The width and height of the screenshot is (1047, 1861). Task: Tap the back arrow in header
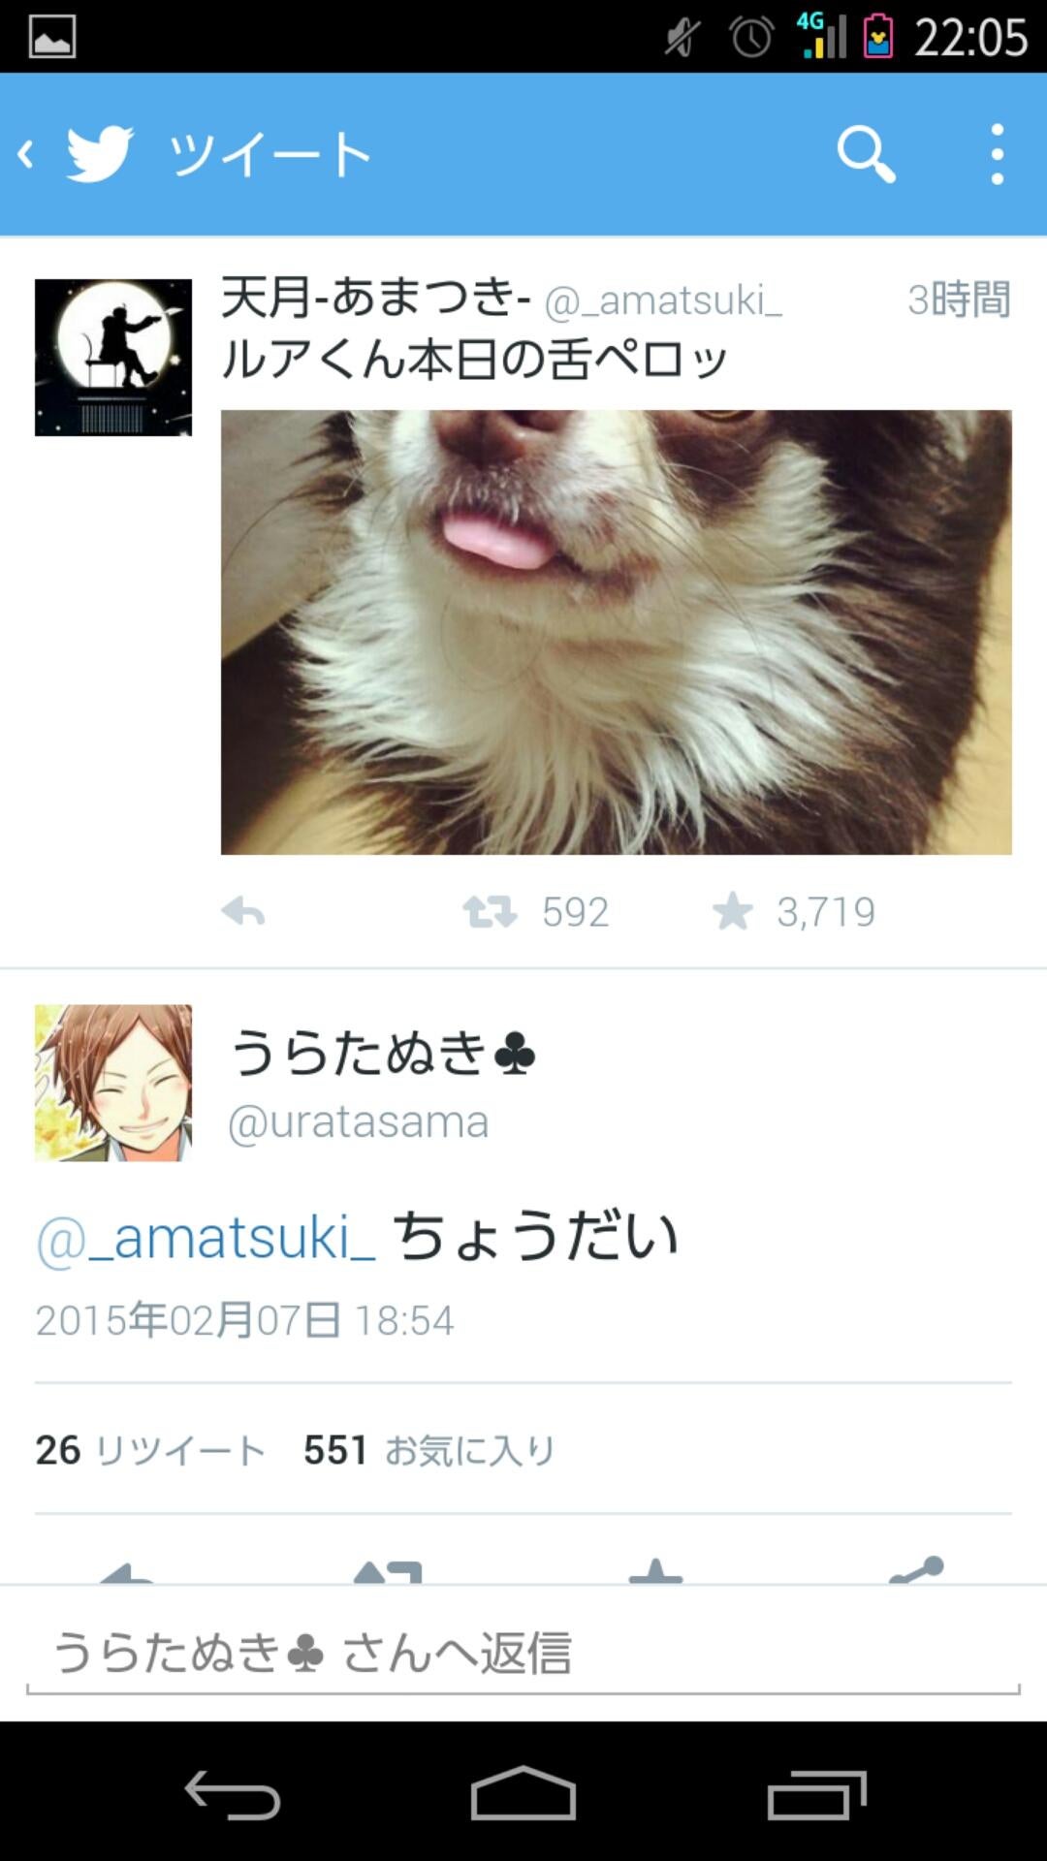pos(26,154)
